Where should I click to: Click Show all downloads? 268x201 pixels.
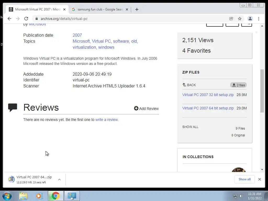[245, 179]
